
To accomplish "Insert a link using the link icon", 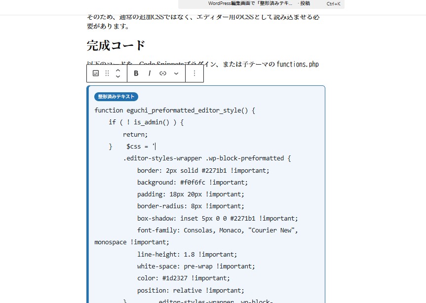I will point(163,73).
